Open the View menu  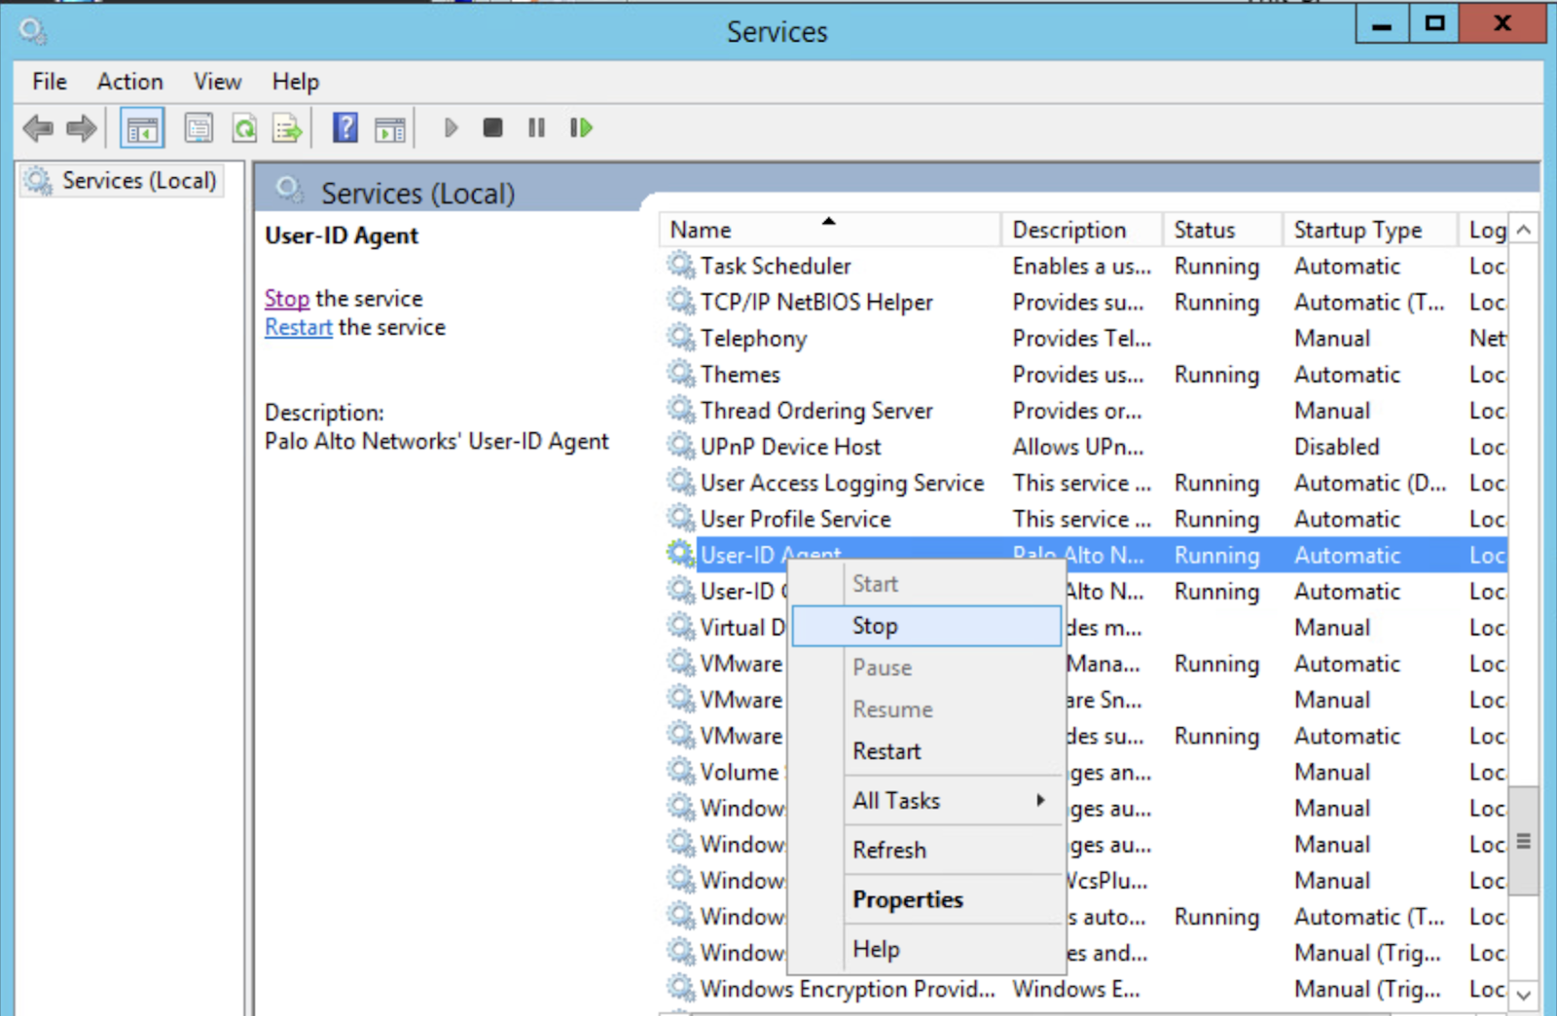pyautogui.click(x=216, y=82)
